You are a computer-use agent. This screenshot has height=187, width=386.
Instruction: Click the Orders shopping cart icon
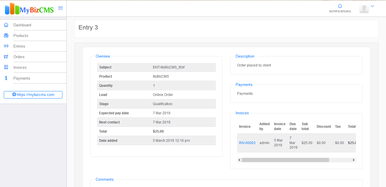point(6,57)
